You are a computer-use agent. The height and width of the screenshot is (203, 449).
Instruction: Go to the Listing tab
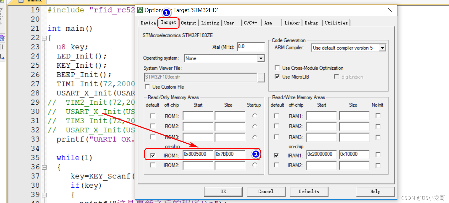tap(210, 23)
